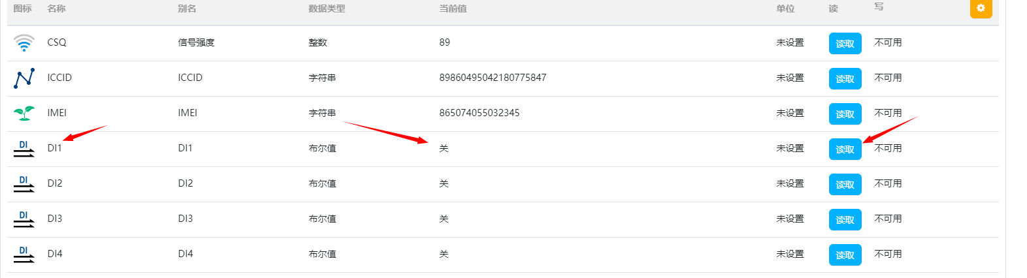Click the CSQ Wi-Fi signal icon

click(24, 43)
